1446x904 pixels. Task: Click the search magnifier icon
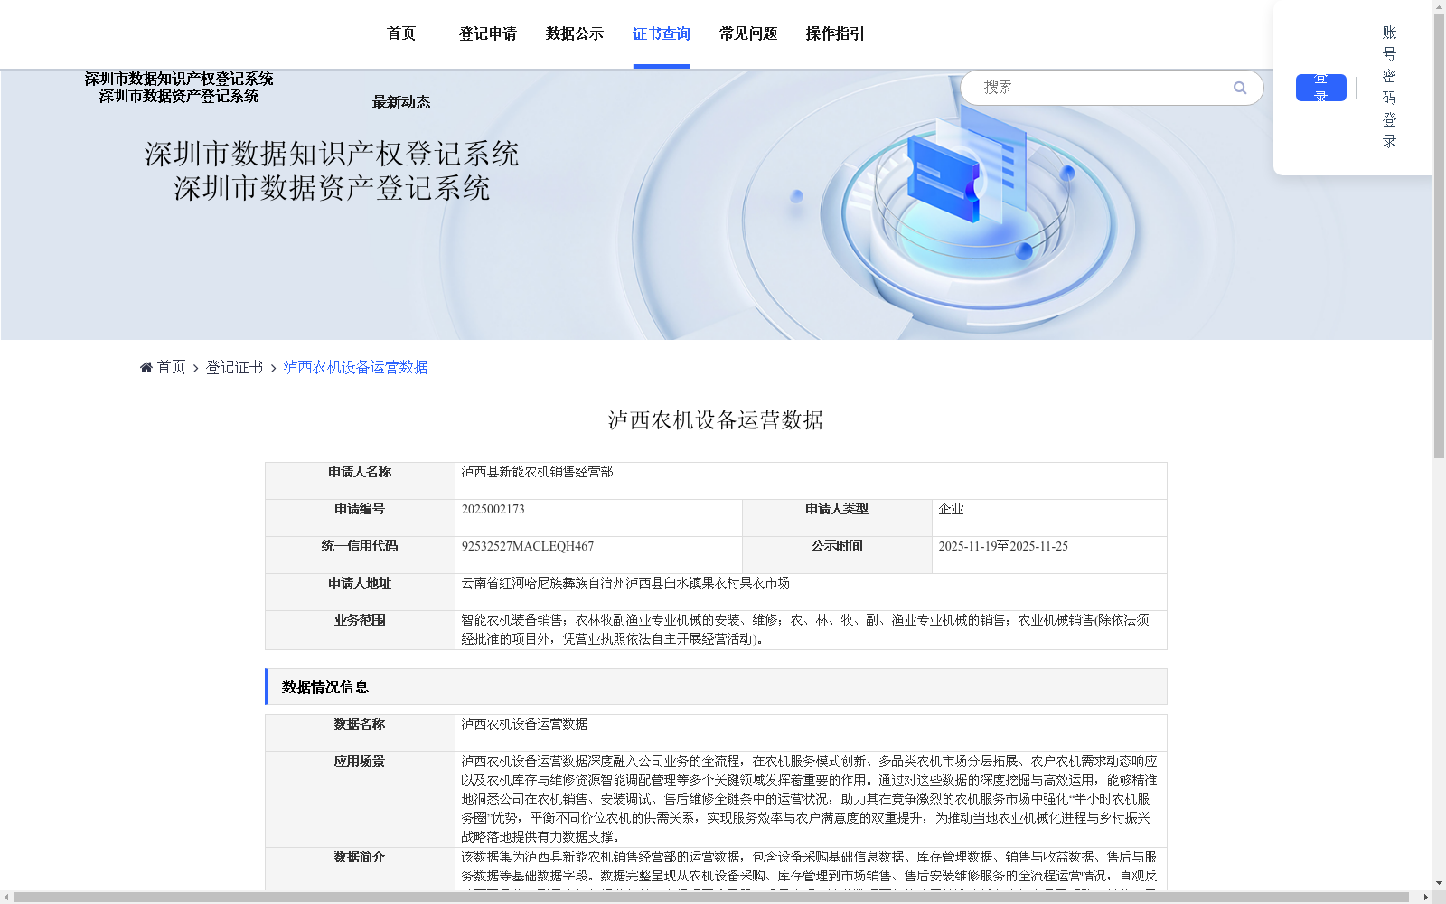pyautogui.click(x=1240, y=88)
